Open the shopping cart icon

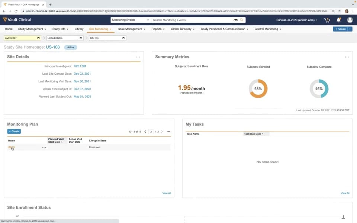click(327, 20)
